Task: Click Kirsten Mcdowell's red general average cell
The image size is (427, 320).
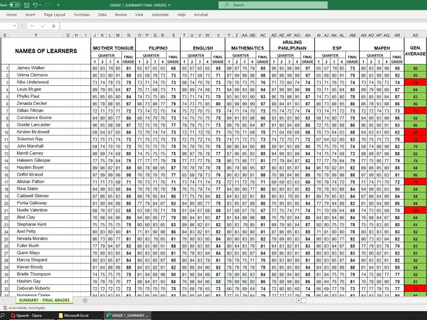Action: [415, 132]
